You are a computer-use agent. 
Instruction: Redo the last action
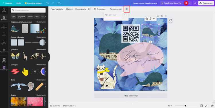[53, 3]
